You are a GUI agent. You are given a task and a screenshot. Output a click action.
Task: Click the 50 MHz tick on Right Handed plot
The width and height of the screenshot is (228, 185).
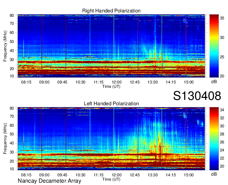(x=12, y=42)
